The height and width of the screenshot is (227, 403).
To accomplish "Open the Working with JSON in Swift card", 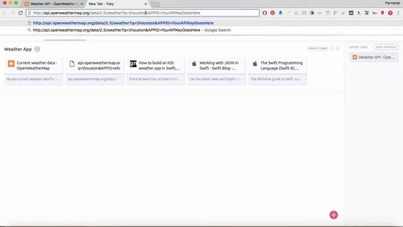I will (x=216, y=71).
